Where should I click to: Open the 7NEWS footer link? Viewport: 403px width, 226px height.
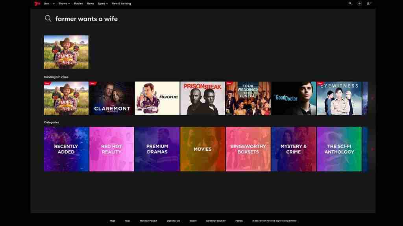239,221
